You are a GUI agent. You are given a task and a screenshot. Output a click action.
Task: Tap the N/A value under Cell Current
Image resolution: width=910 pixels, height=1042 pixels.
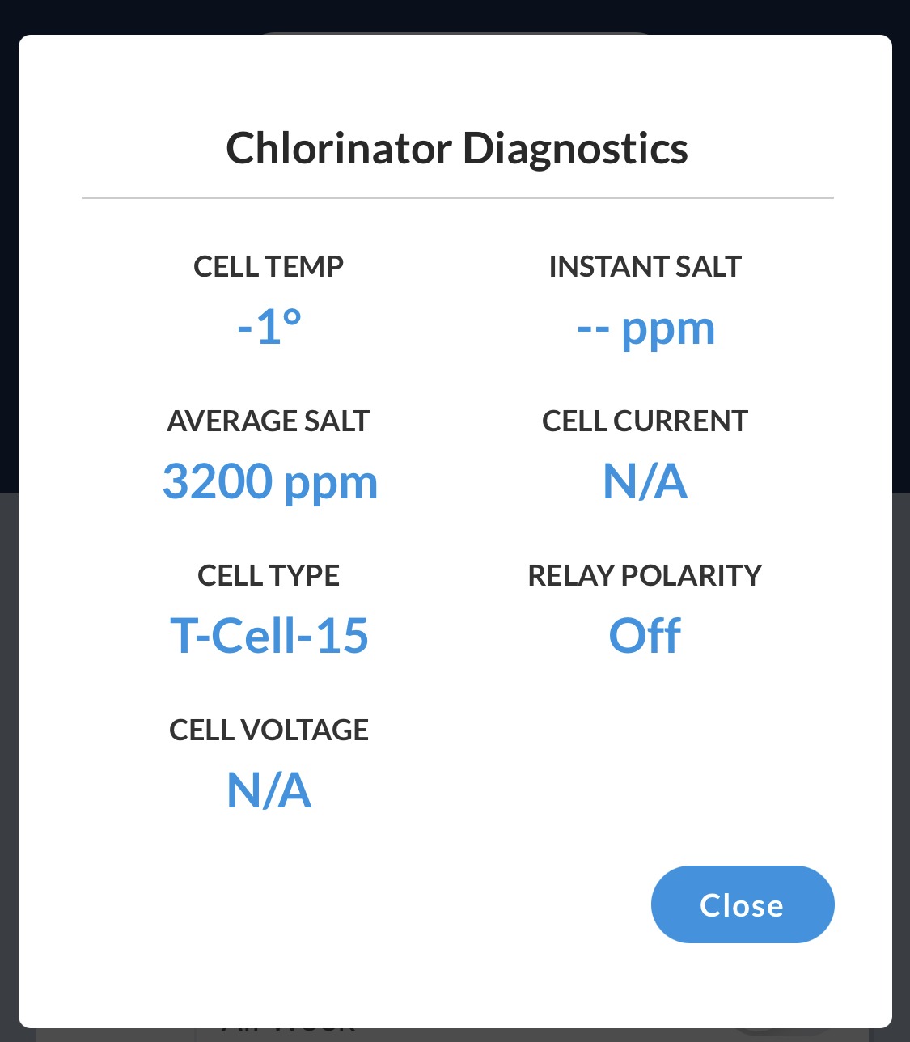[x=645, y=481]
